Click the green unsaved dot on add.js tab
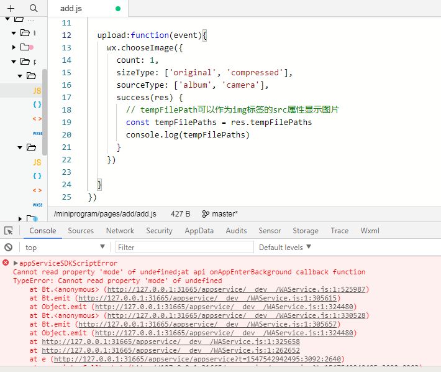Image resolution: width=441 pixels, height=372 pixels. (x=118, y=9)
